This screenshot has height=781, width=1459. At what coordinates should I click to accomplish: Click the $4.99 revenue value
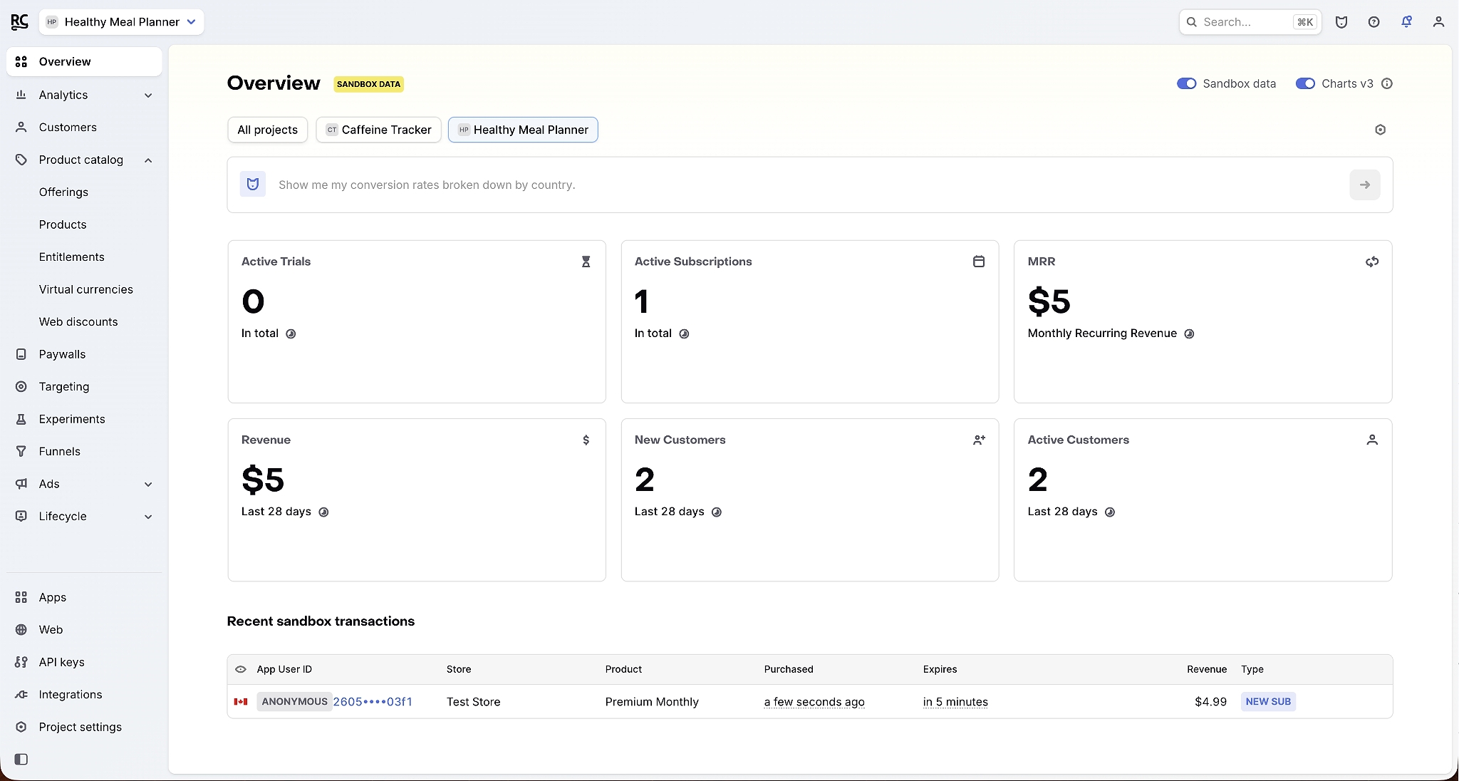tap(1210, 702)
